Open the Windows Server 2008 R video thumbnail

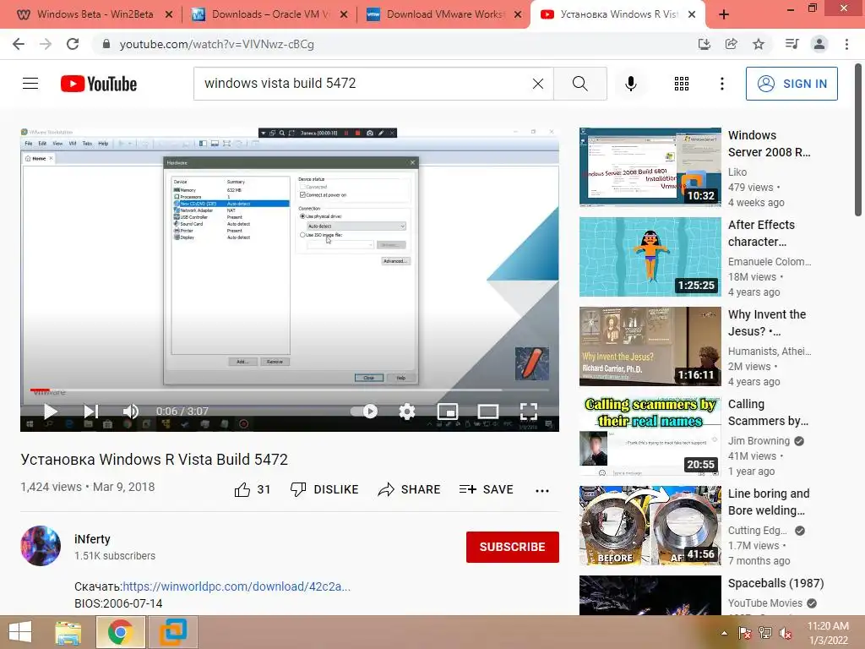tap(650, 166)
